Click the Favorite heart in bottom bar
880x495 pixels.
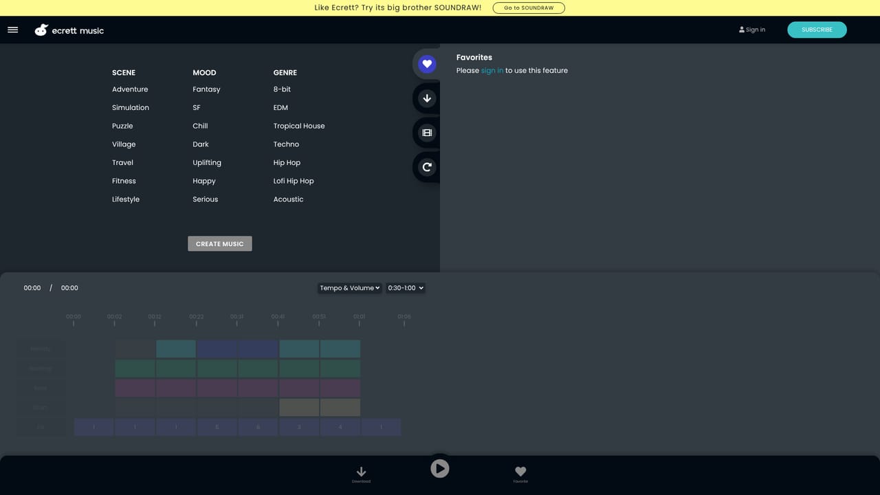(520, 473)
